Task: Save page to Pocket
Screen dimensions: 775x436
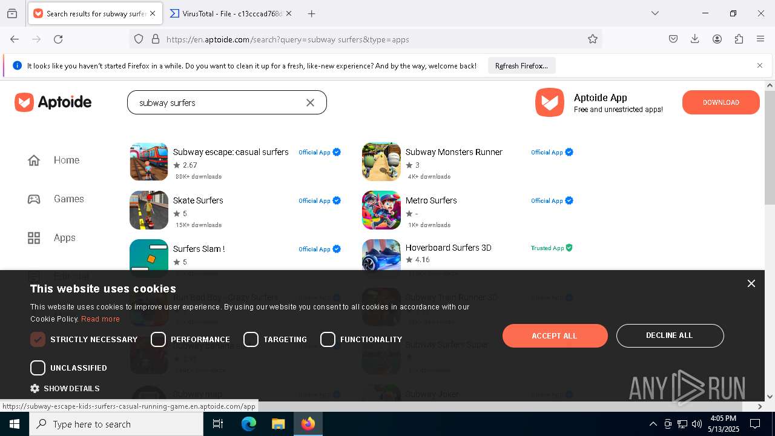Action: click(x=673, y=39)
